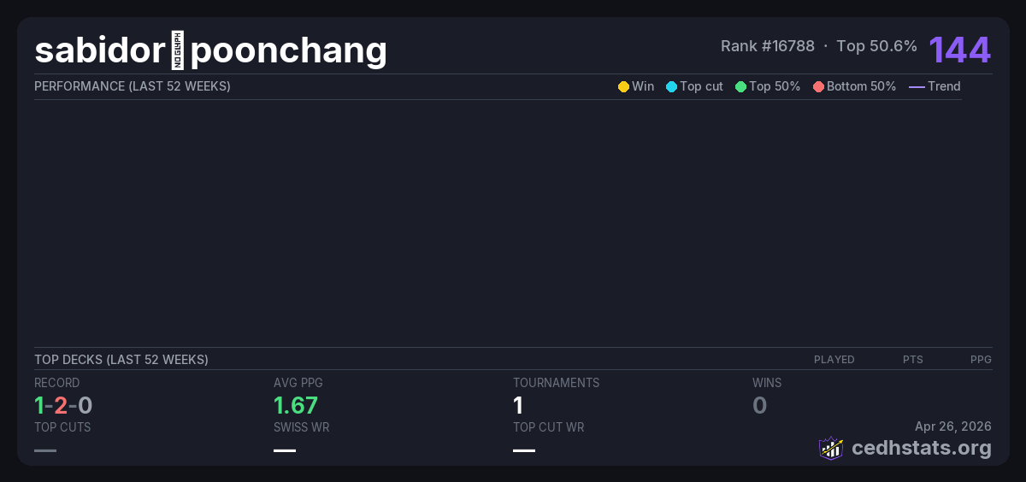Click the missing glyph box in player name
Image resolution: width=1026 pixels, height=482 pixels.
[177, 51]
